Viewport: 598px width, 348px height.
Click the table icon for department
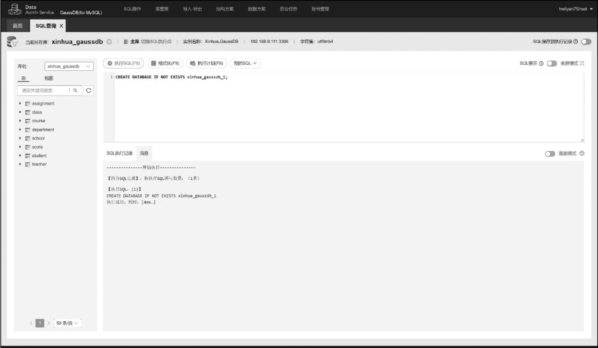click(x=28, y=130)
